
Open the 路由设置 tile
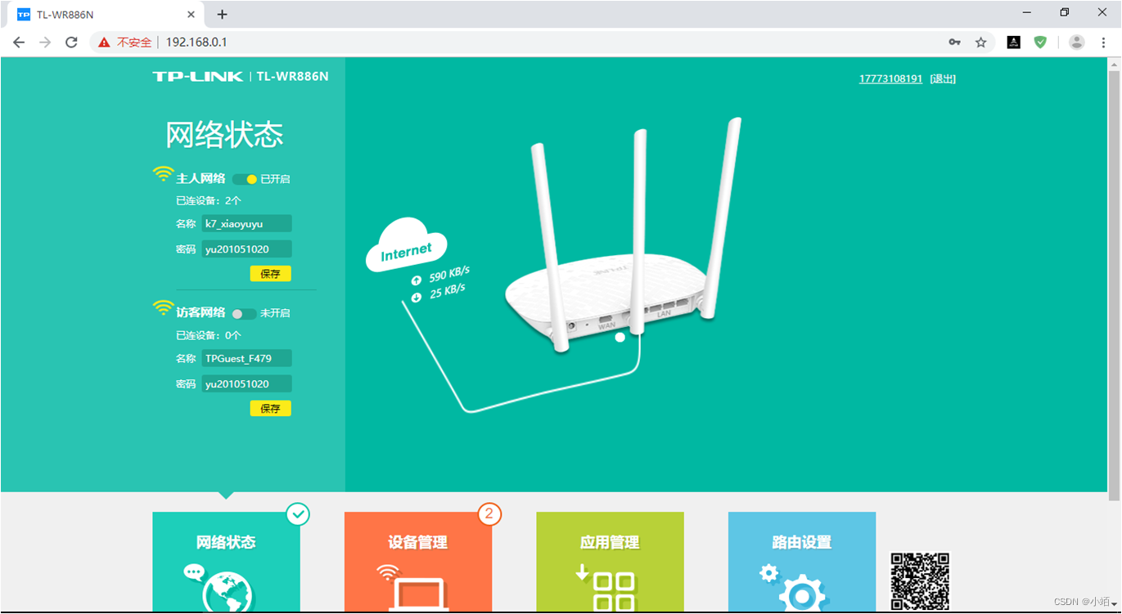tap(802, 562)
